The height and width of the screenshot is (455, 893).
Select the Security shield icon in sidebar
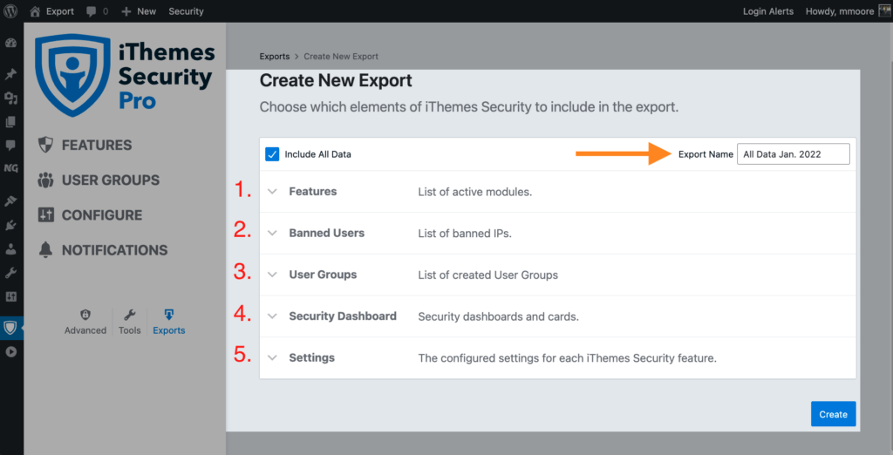click(x=10, y=328)
